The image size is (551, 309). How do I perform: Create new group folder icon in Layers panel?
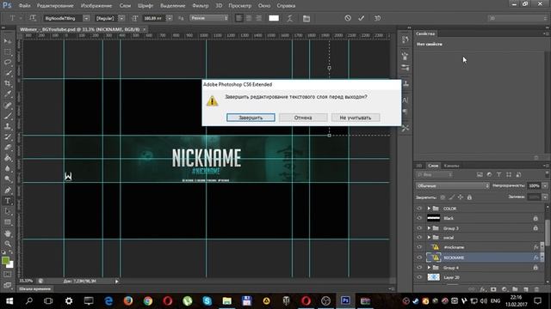tap(515, 289)
